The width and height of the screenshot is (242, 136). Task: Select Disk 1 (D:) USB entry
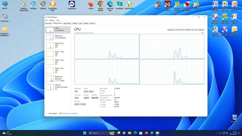click(58, 54)
